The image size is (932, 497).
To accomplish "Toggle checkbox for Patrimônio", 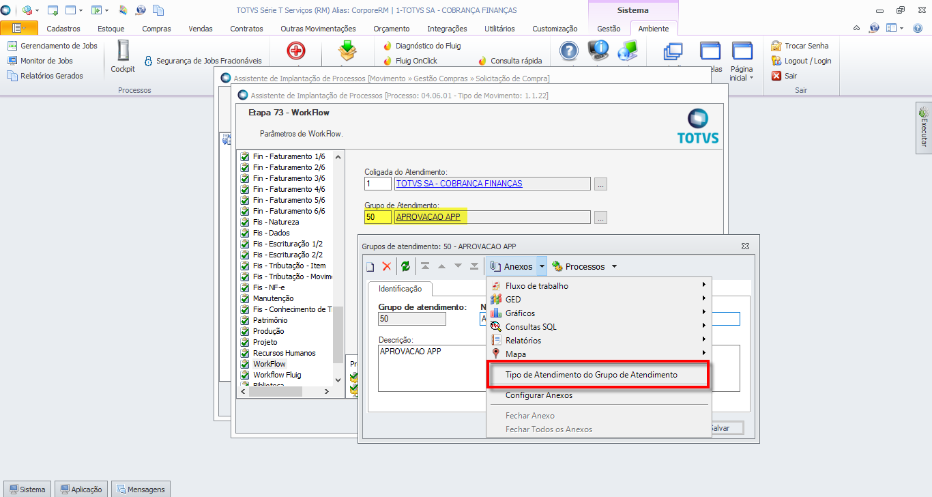I will pos(245,320).
